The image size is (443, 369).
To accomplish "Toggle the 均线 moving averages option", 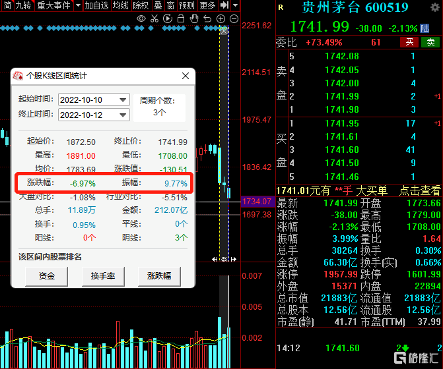I will click(121, 5).
